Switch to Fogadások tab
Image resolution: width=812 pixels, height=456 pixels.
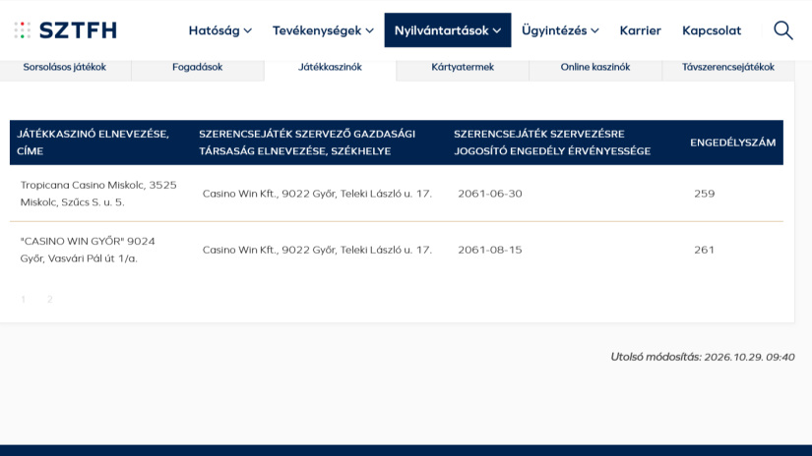click(197, 67)
